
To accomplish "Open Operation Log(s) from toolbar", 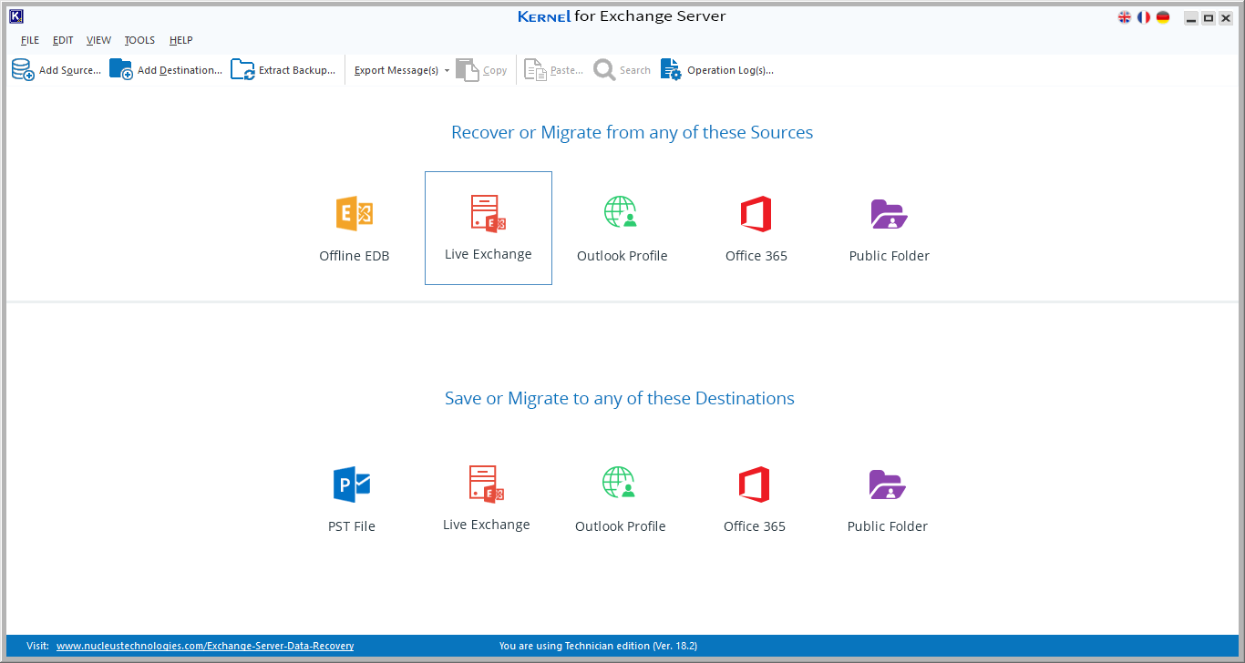I will [x=717, y=70].
